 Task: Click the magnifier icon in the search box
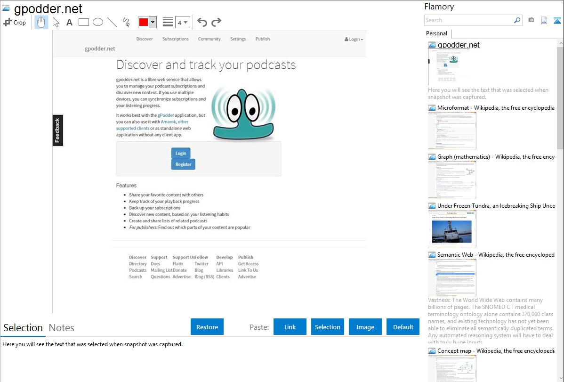(517, 20)
